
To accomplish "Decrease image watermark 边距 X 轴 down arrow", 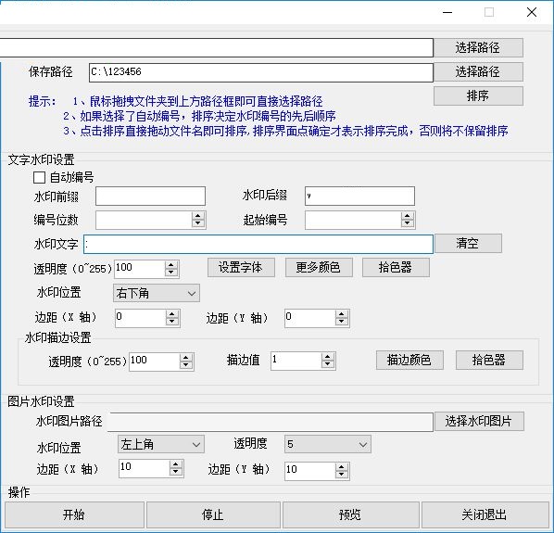I will (x=176, y=472).
